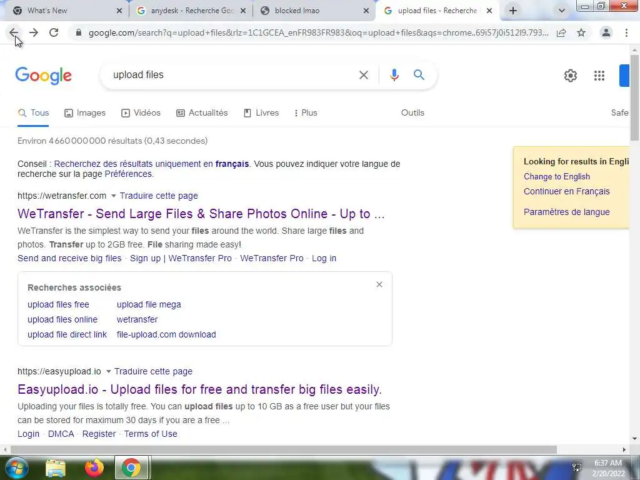Open the Chrome profile avatar icon
Screen dimensions: 640x480
coord(606,32)
